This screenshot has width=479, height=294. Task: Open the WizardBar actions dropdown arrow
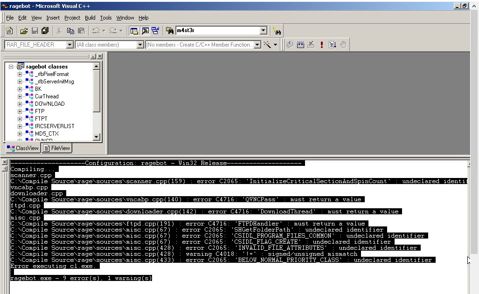coord(275,45)
